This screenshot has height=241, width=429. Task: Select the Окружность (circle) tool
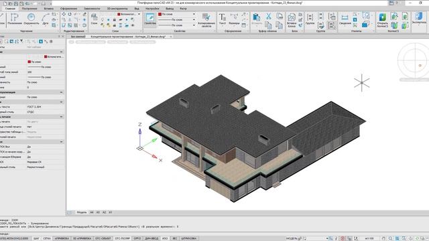click(32, 19)
